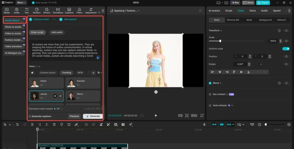The image size is (294, 149).
Task: Enable the Eye contact checkbox
Action: pos(210,94)
